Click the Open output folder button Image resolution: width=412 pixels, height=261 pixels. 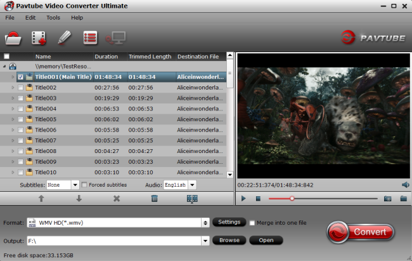tap(266, 240)
